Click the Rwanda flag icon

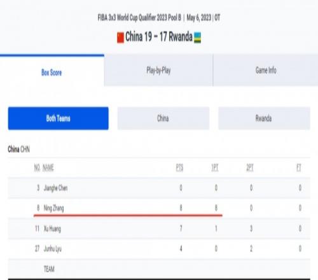pyautogui.click(x=198, y=38)
